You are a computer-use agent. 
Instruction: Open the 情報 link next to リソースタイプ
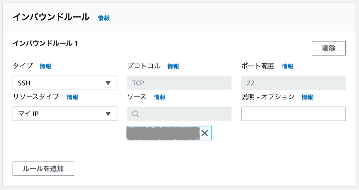point(73,97)
